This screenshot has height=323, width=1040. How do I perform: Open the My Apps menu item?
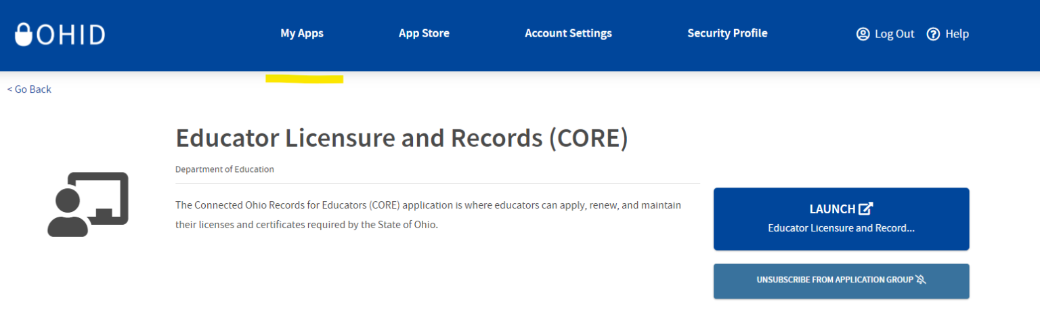302,33
